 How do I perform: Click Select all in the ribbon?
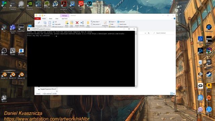coord(121,22)
